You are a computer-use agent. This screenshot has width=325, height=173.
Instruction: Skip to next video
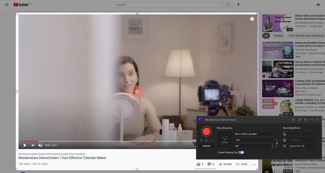point(33,145)
